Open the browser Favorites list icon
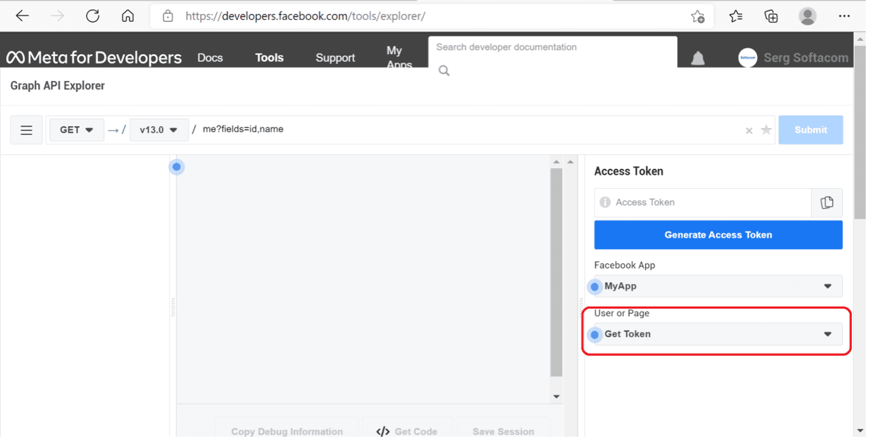The width and height of the screenshot is (871, 442). (x=736, y=16)
